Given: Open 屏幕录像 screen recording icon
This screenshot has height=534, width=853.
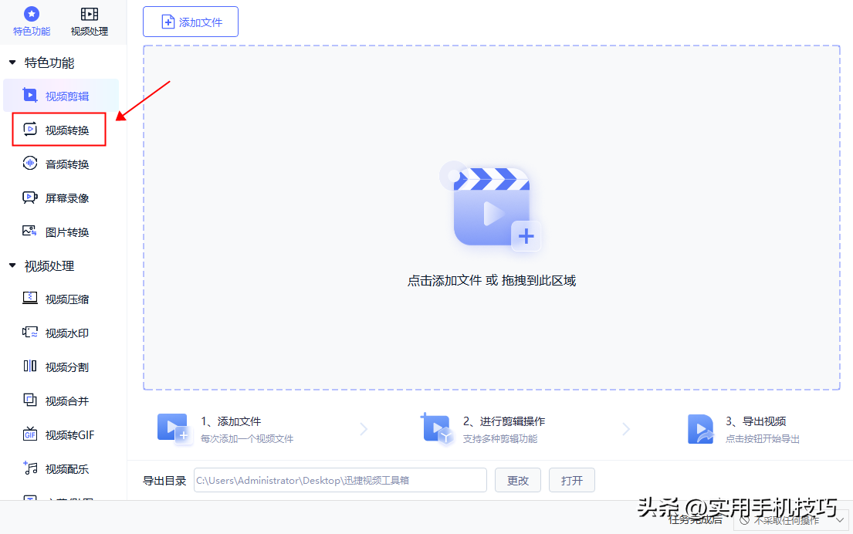Looking at the screenshot, I should pos(30,198).
